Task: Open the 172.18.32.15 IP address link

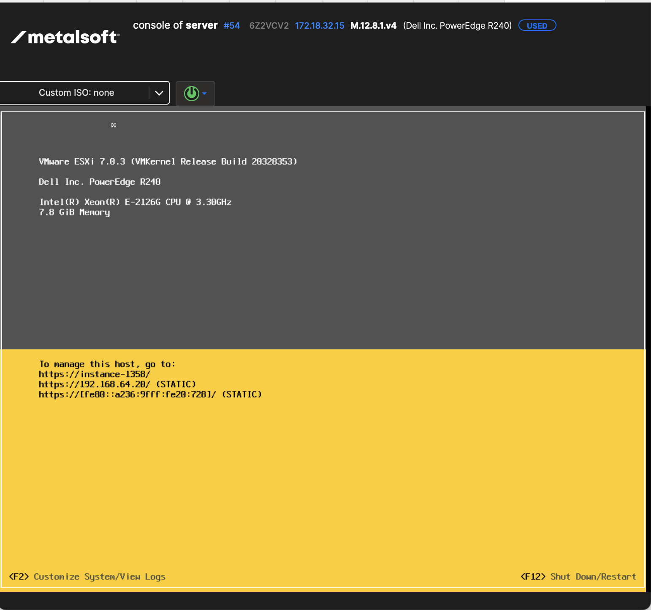Action: point(320,26)
